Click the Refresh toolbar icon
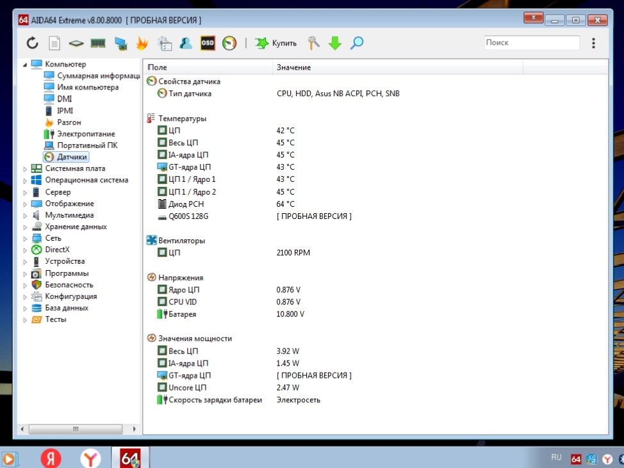 click(x=32, y=44)
